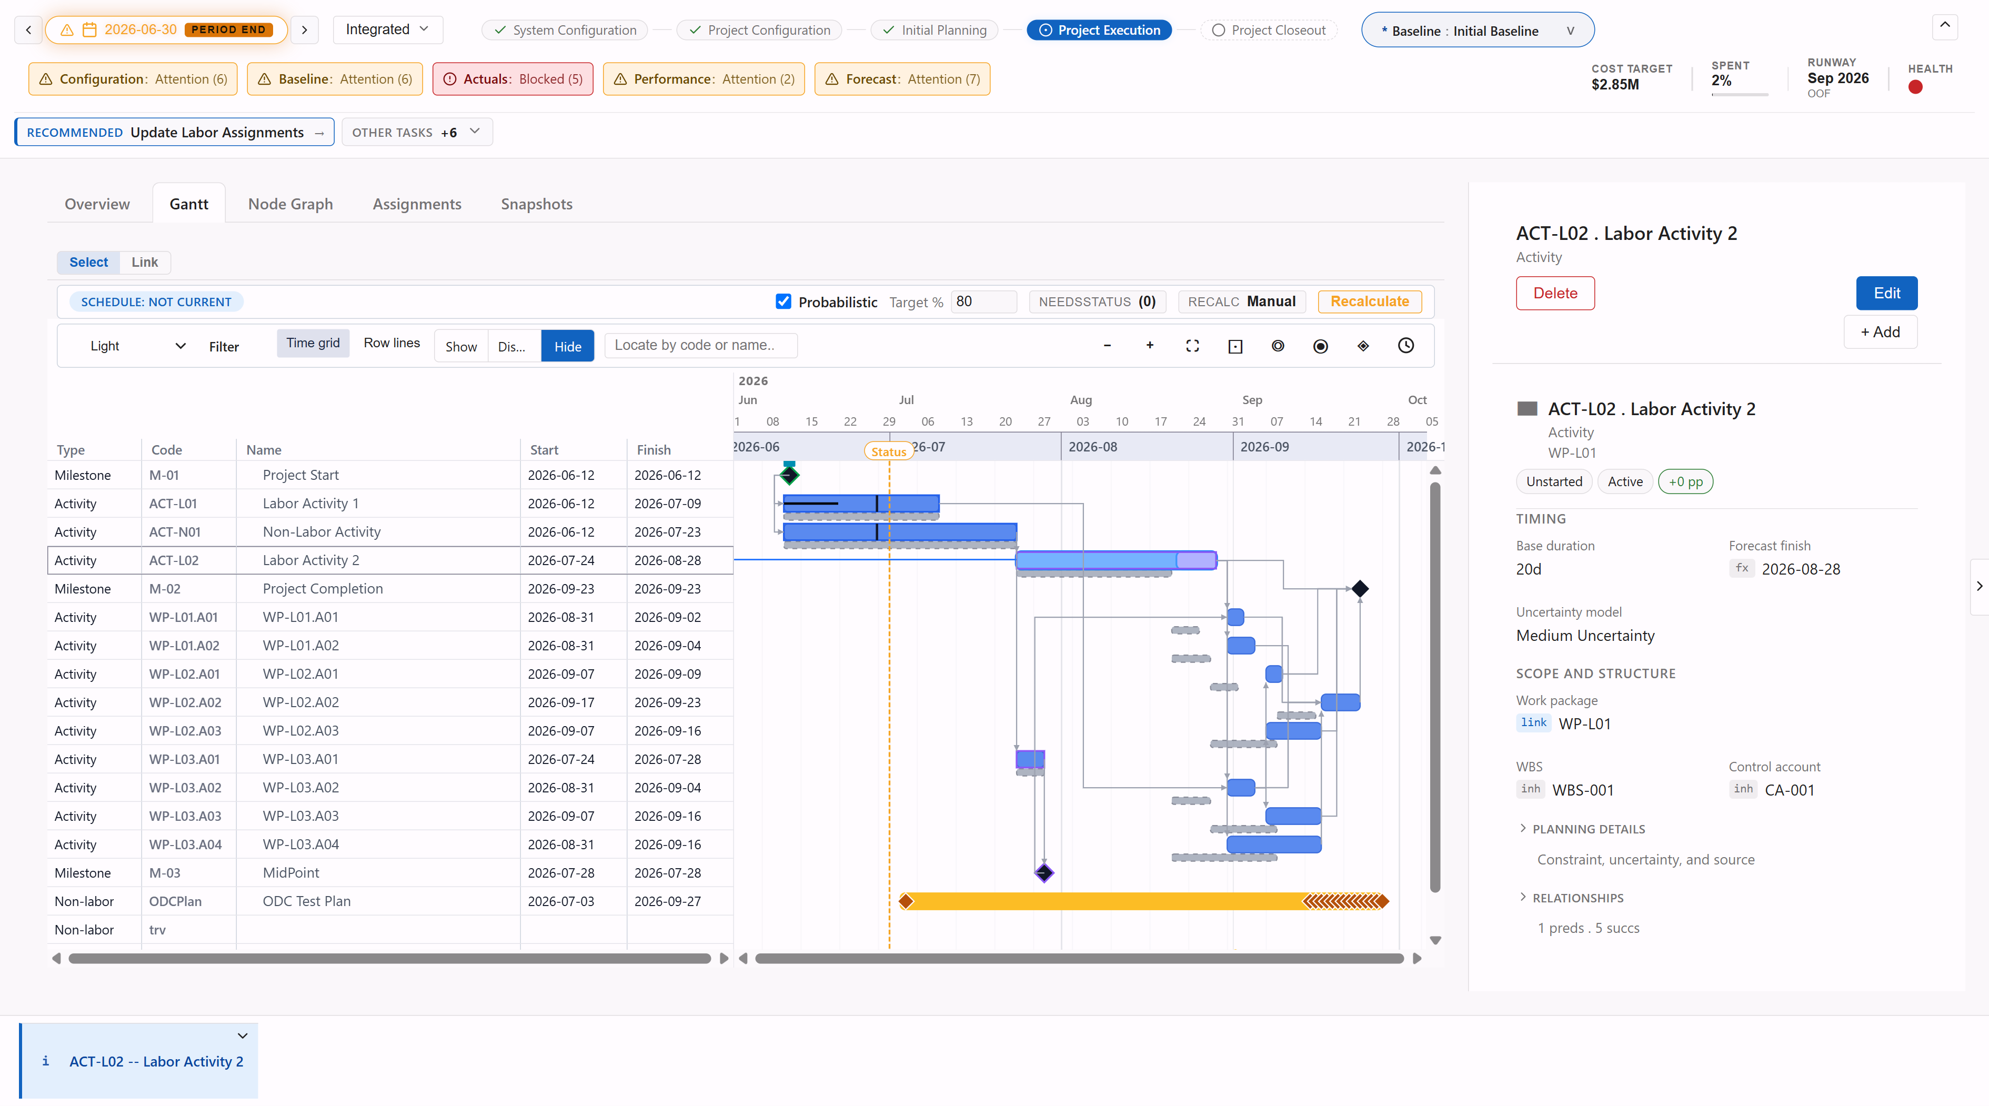Zoom in the Gantt with plus icon
Screen dimensions: 1989x1106
[1150, 345]
